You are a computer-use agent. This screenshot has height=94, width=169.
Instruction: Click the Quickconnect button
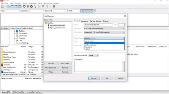coord(86,11)
